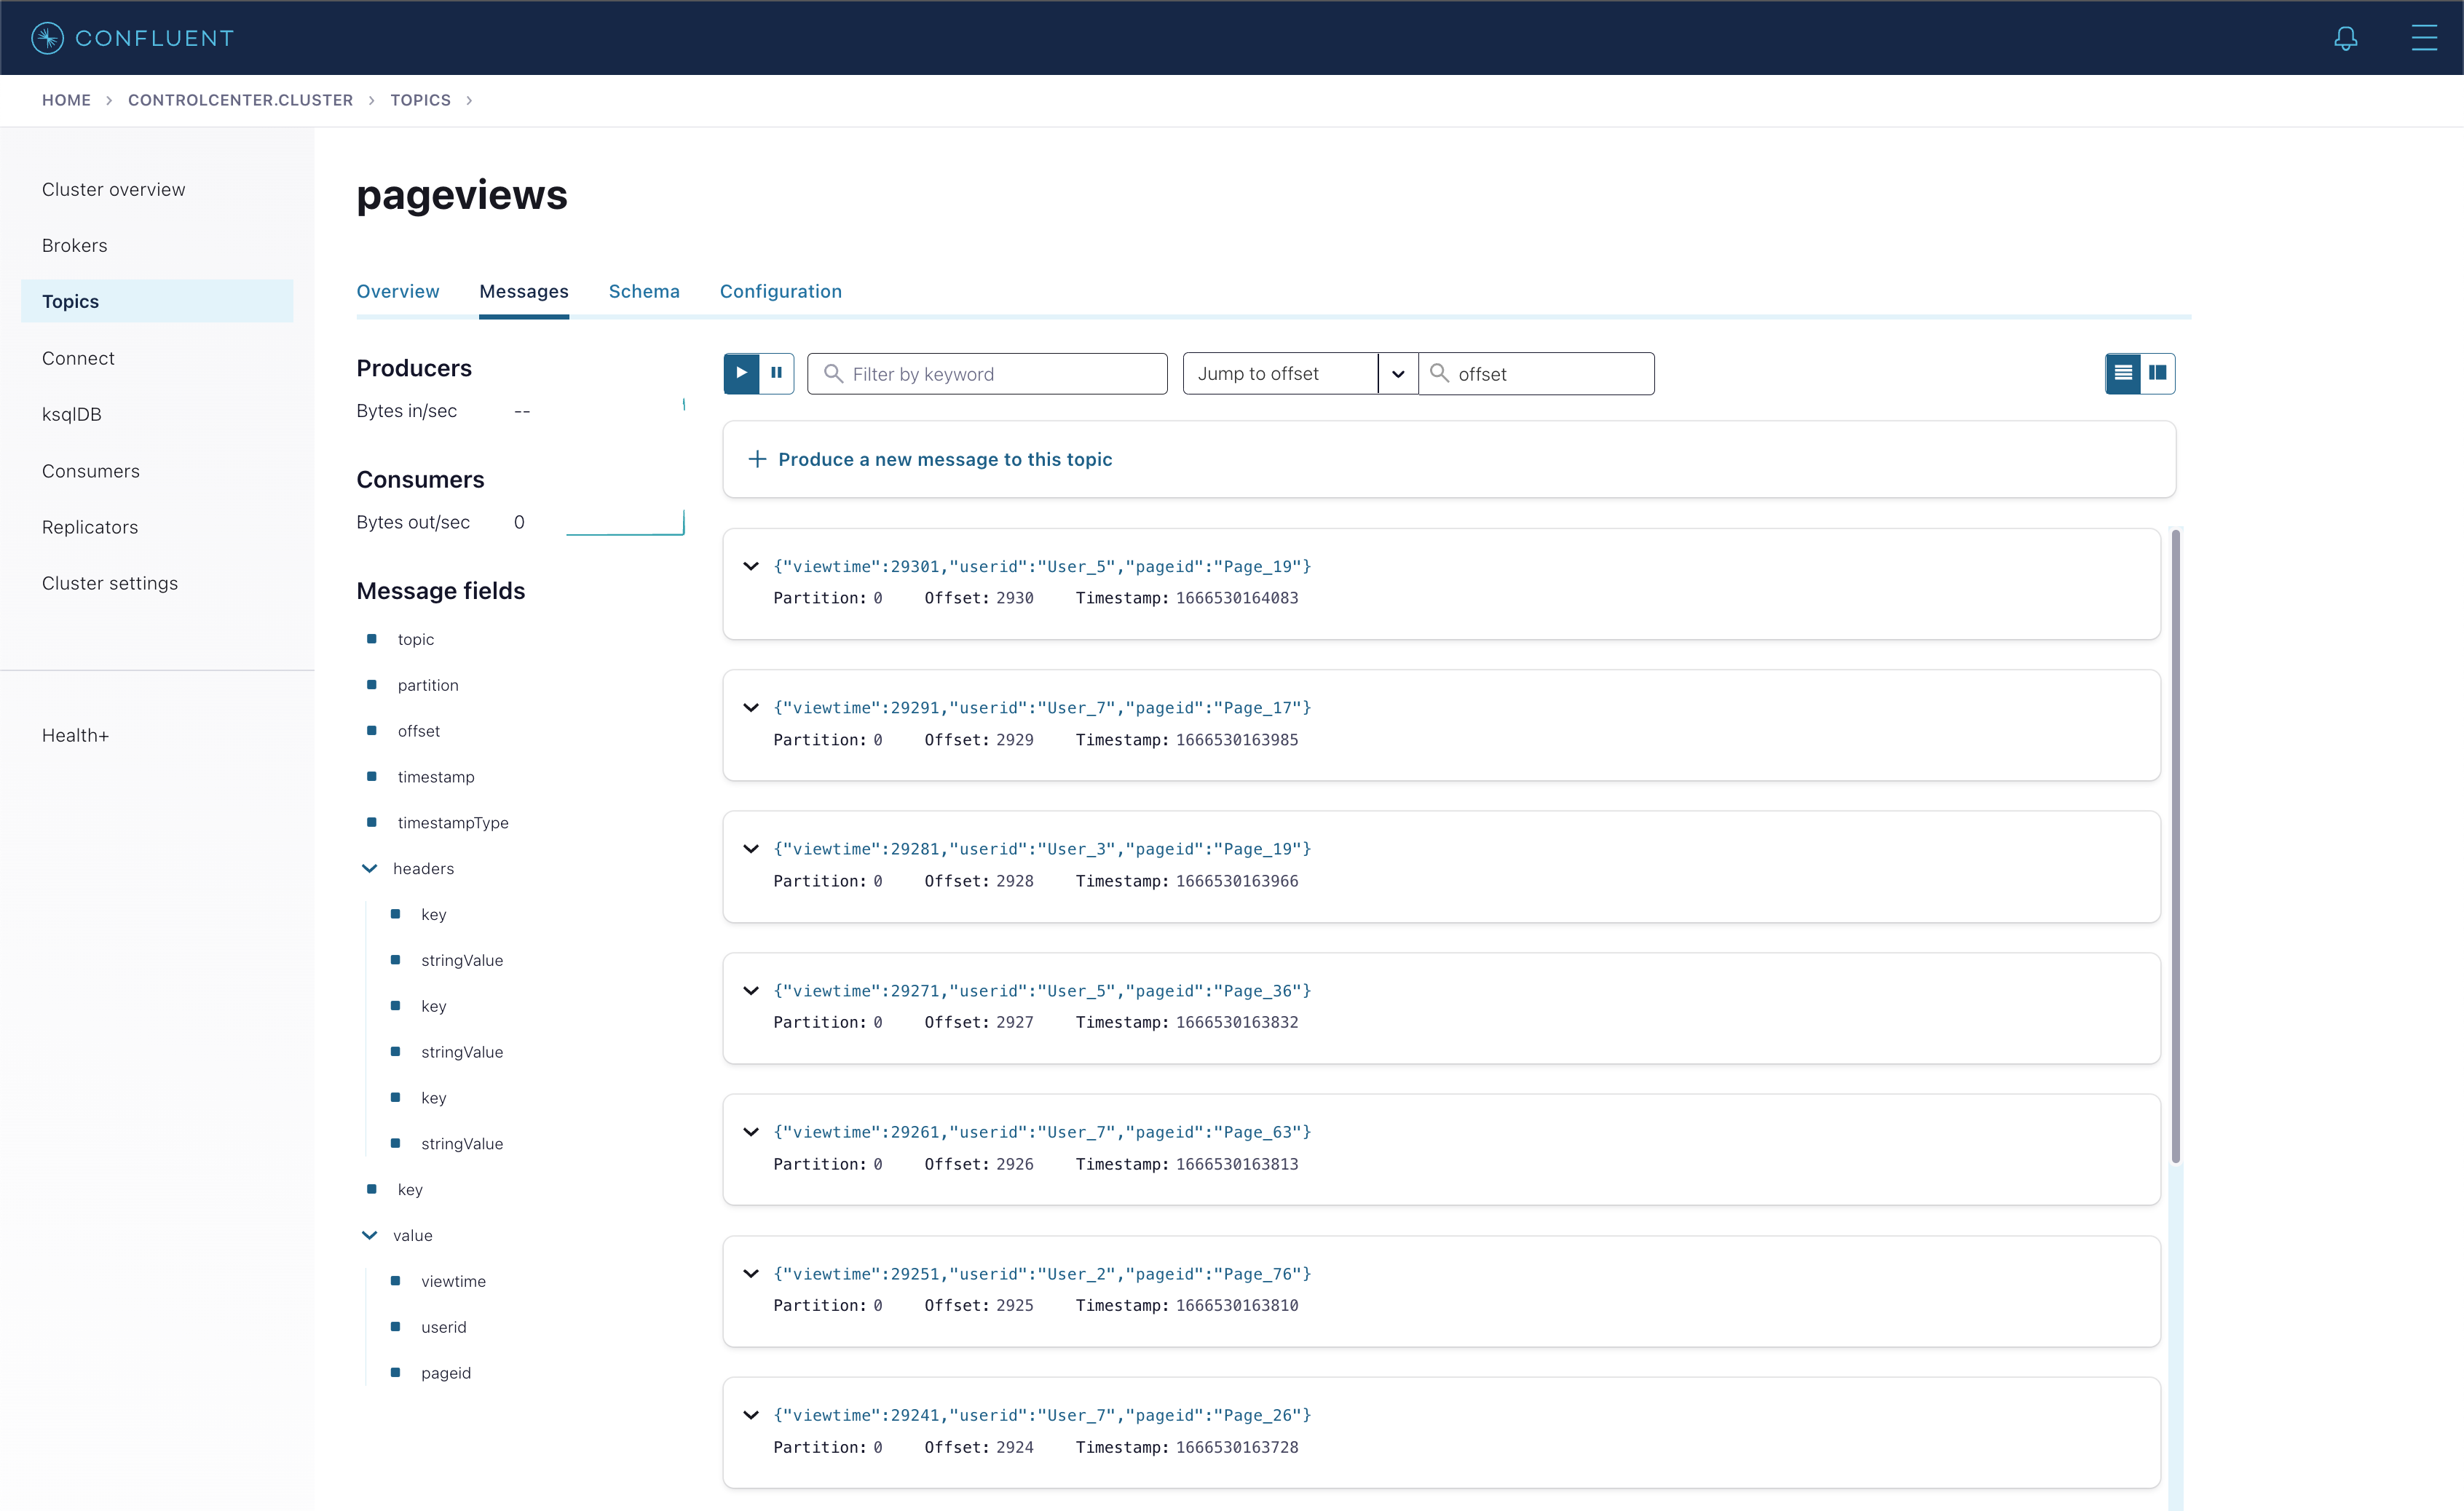Pause the message stream
Screen dimensions: 2464x1511
(x=776, y=373)
